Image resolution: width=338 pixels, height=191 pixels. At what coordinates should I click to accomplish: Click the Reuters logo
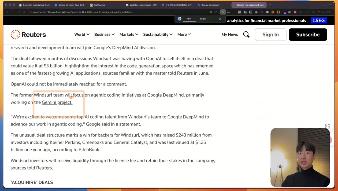click(x=28, y=34)
